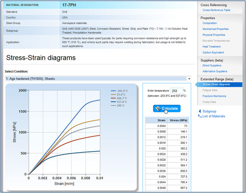Open the Cross-Reference Table link

216,9
